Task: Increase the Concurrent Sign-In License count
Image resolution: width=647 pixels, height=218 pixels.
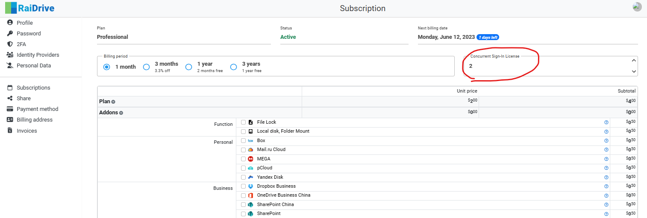Action: click(634, 61)
